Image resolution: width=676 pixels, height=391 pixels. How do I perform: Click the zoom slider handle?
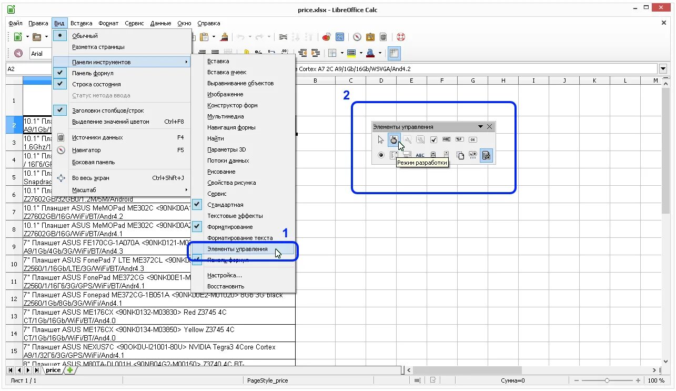[607, 380]
